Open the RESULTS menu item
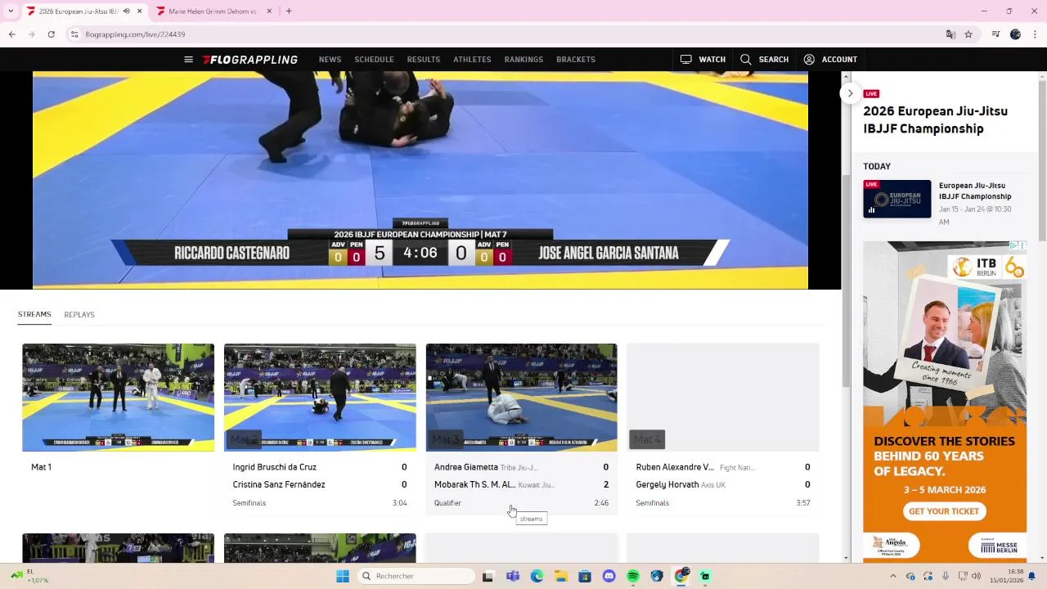 coord(424,60)
